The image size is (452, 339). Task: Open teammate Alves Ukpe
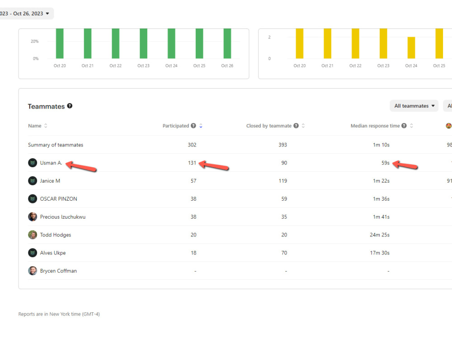[x=53, y=253]
